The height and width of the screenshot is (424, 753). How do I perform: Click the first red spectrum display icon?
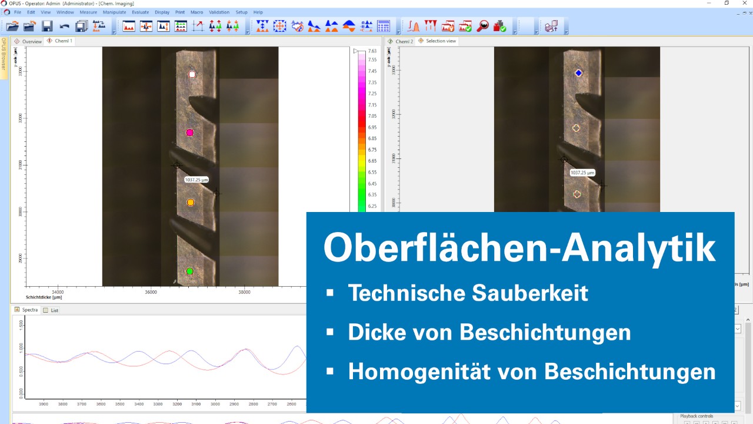[x=129, y=26]
